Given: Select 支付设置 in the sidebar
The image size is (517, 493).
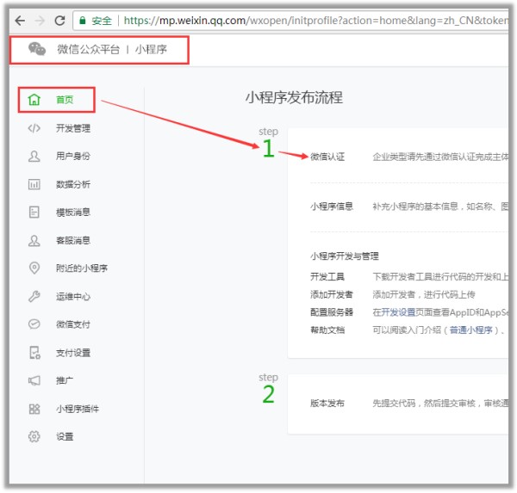Looking at the screenshot, I should coord(72,353).
